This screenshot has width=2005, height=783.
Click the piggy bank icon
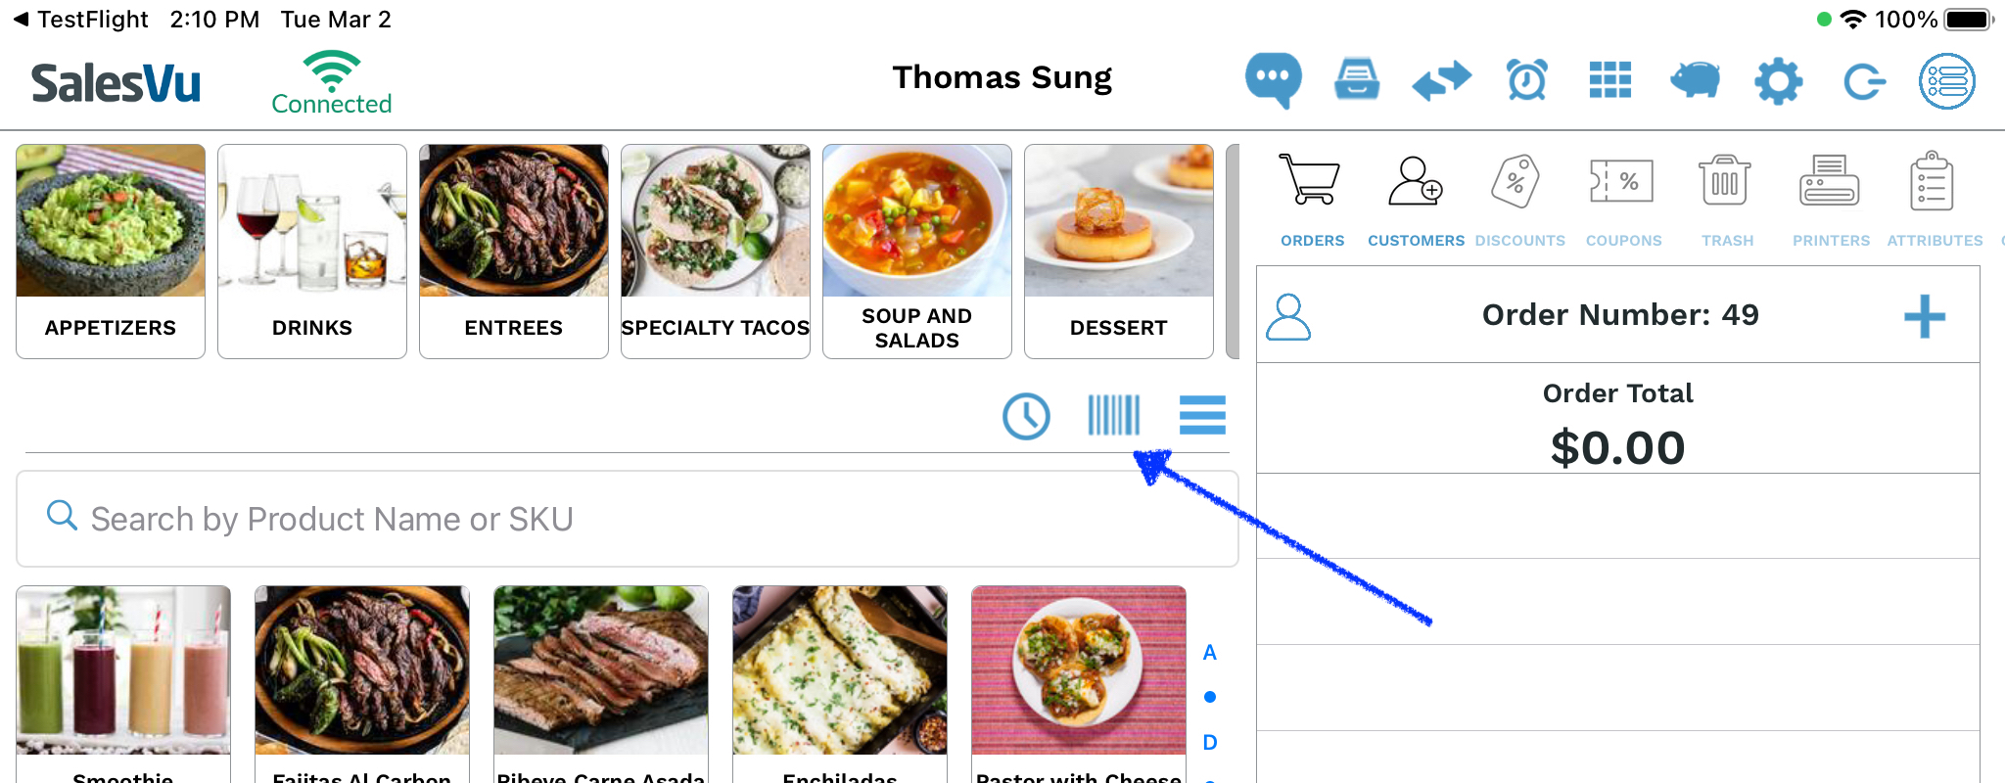(x=1695, y=80)
